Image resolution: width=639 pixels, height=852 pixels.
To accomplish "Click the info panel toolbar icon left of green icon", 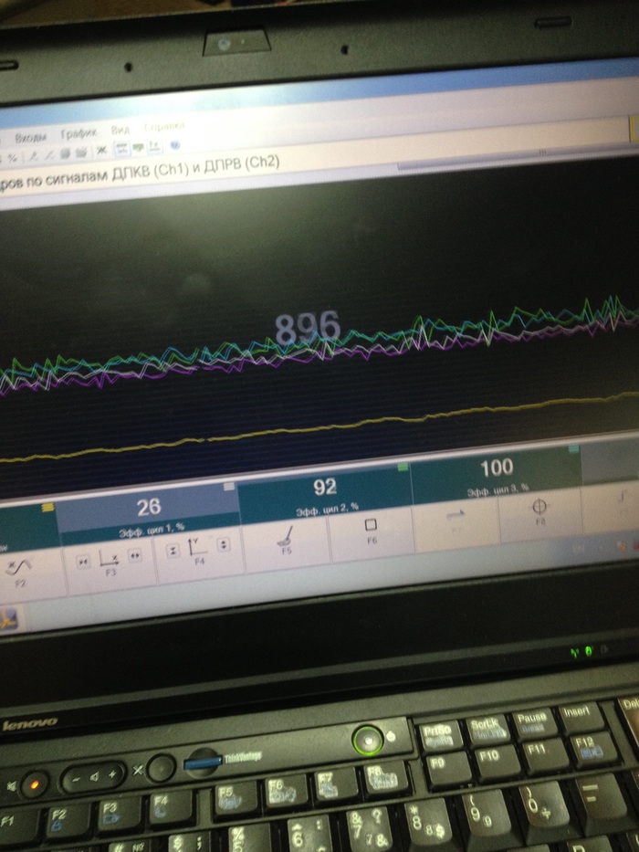I will click(121, 149).
